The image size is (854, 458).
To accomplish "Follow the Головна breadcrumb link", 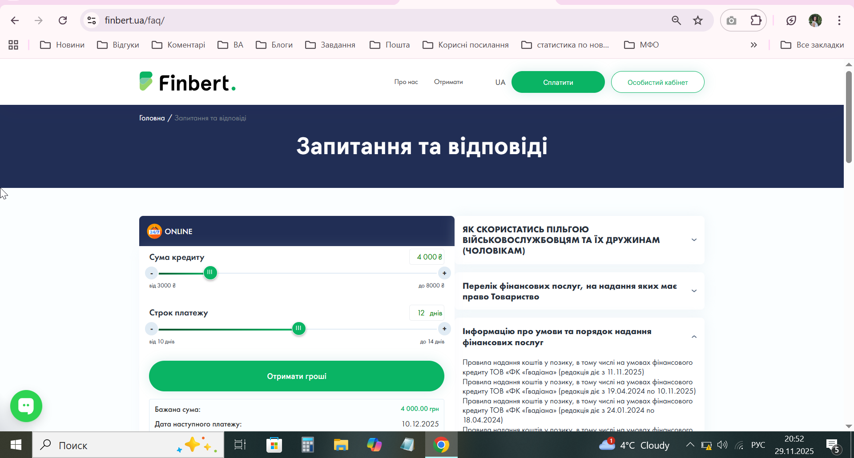I will (152, 118).
